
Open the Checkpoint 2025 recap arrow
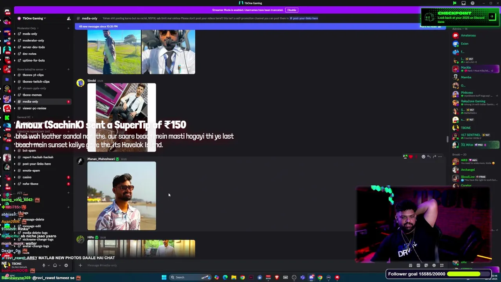point(492,16)
